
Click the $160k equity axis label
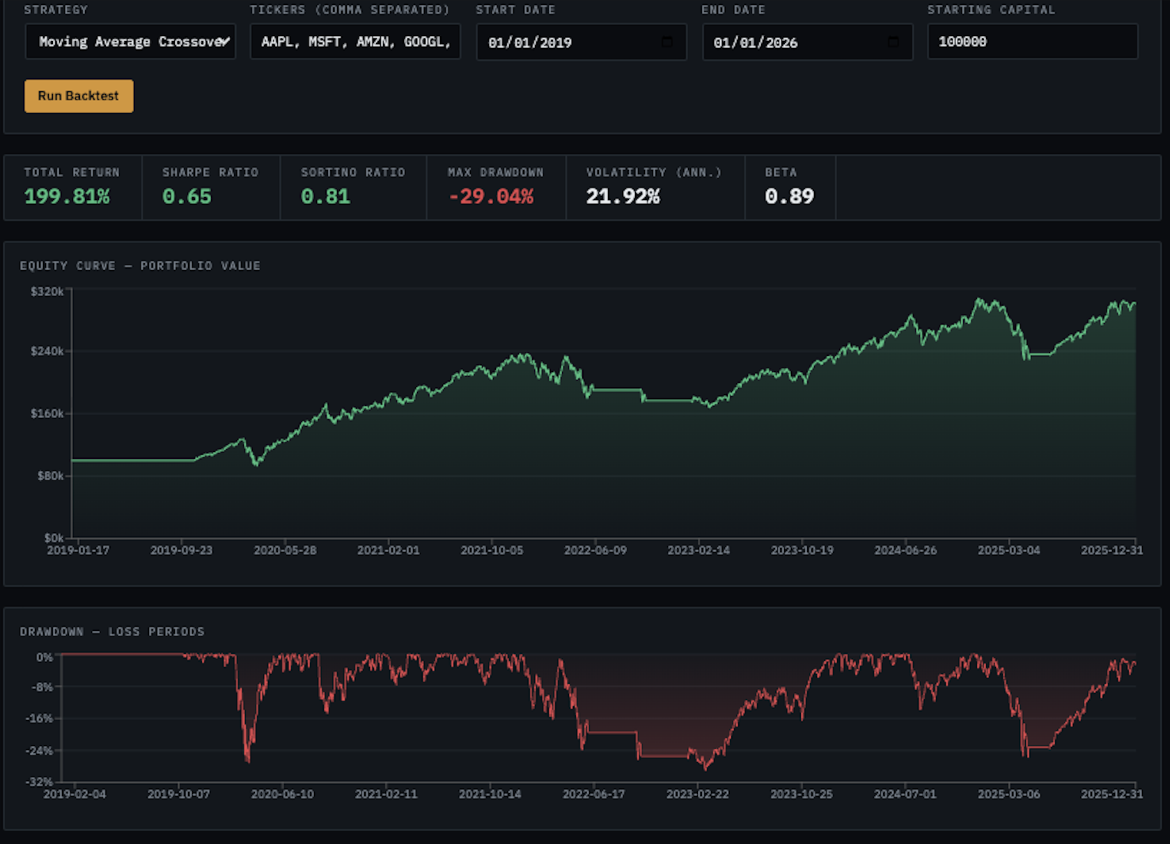47,414
